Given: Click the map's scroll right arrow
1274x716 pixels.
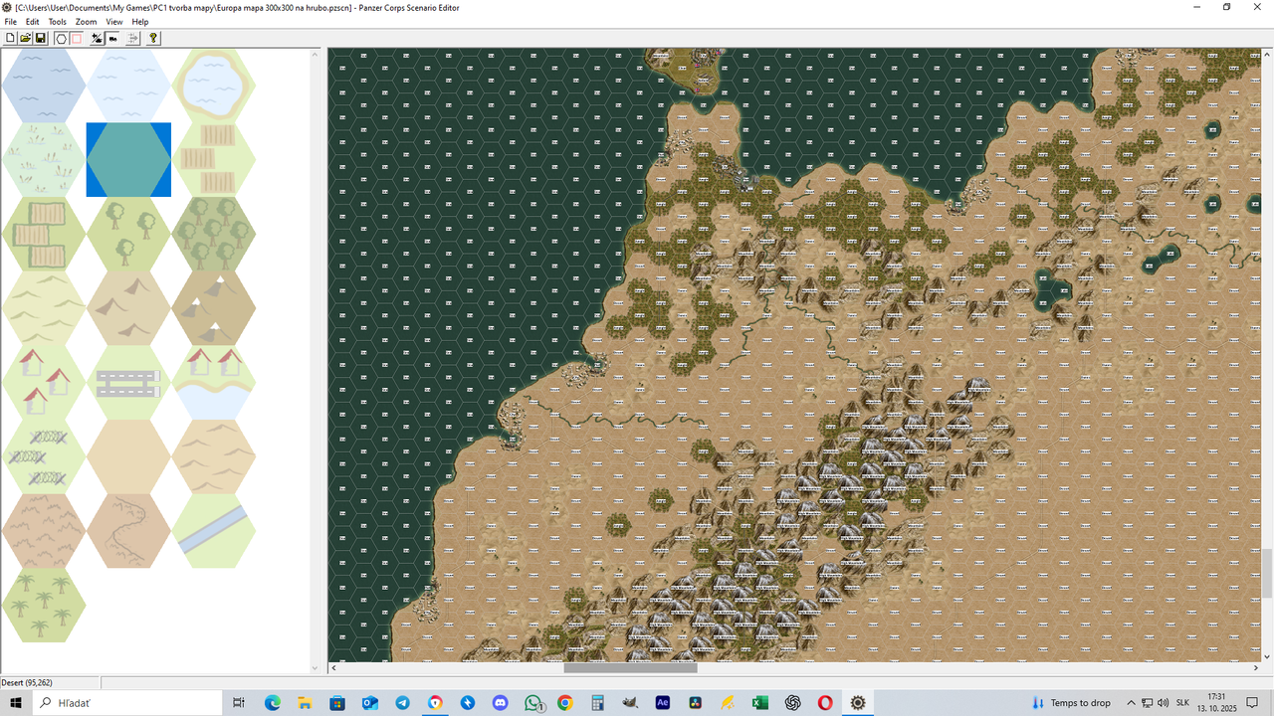Looking at the screenshot, I should coord(1255,668).
